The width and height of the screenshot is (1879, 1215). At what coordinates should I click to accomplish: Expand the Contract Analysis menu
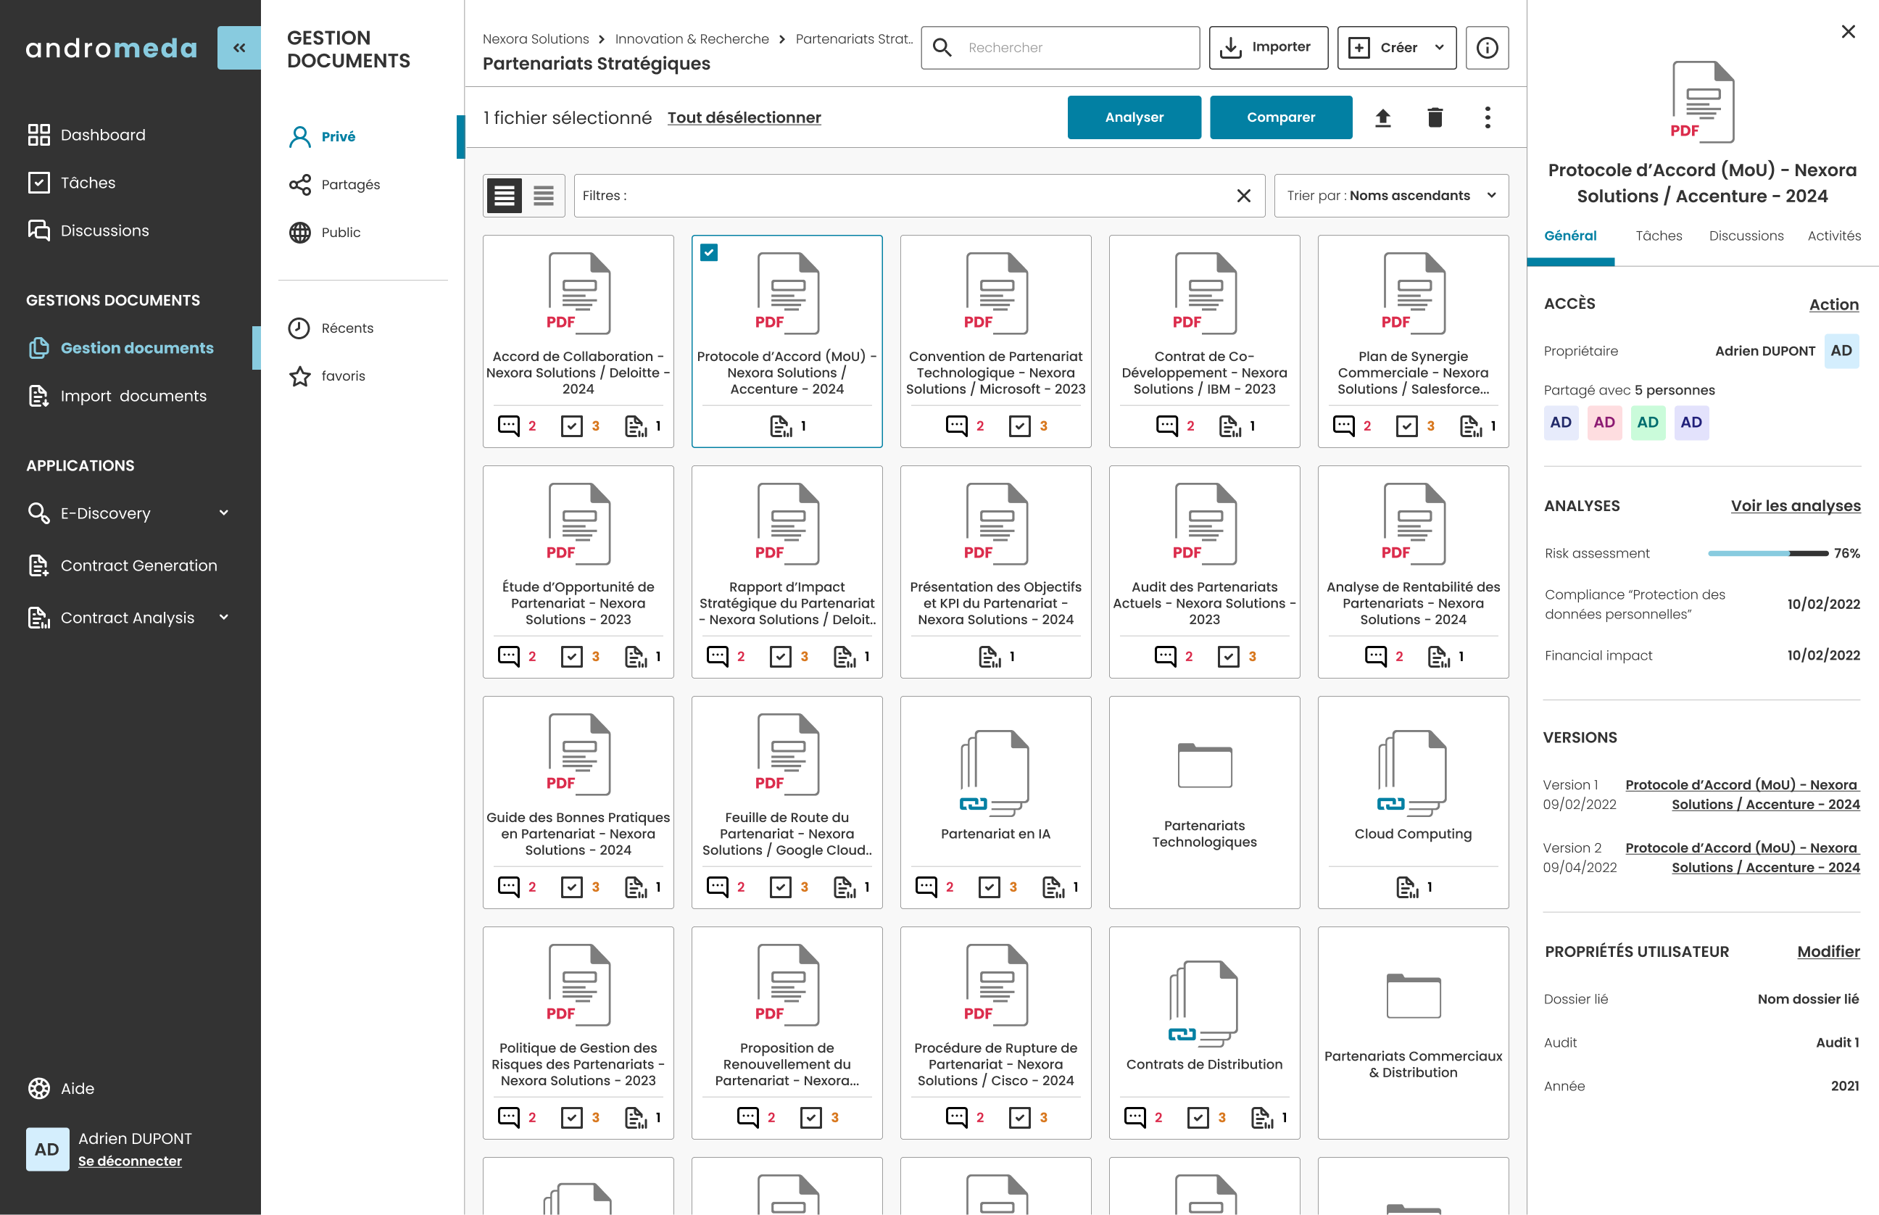click(x=128, y=618)
